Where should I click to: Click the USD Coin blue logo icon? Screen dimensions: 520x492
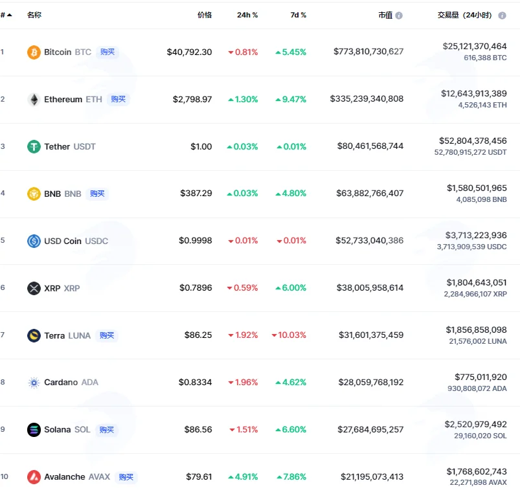pos(34,241)
